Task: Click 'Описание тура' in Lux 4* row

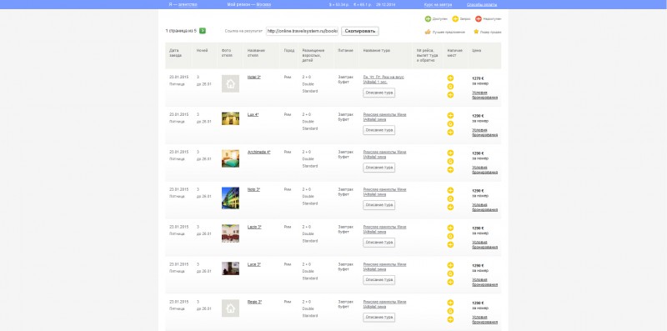Action: [x=379, y=130]
